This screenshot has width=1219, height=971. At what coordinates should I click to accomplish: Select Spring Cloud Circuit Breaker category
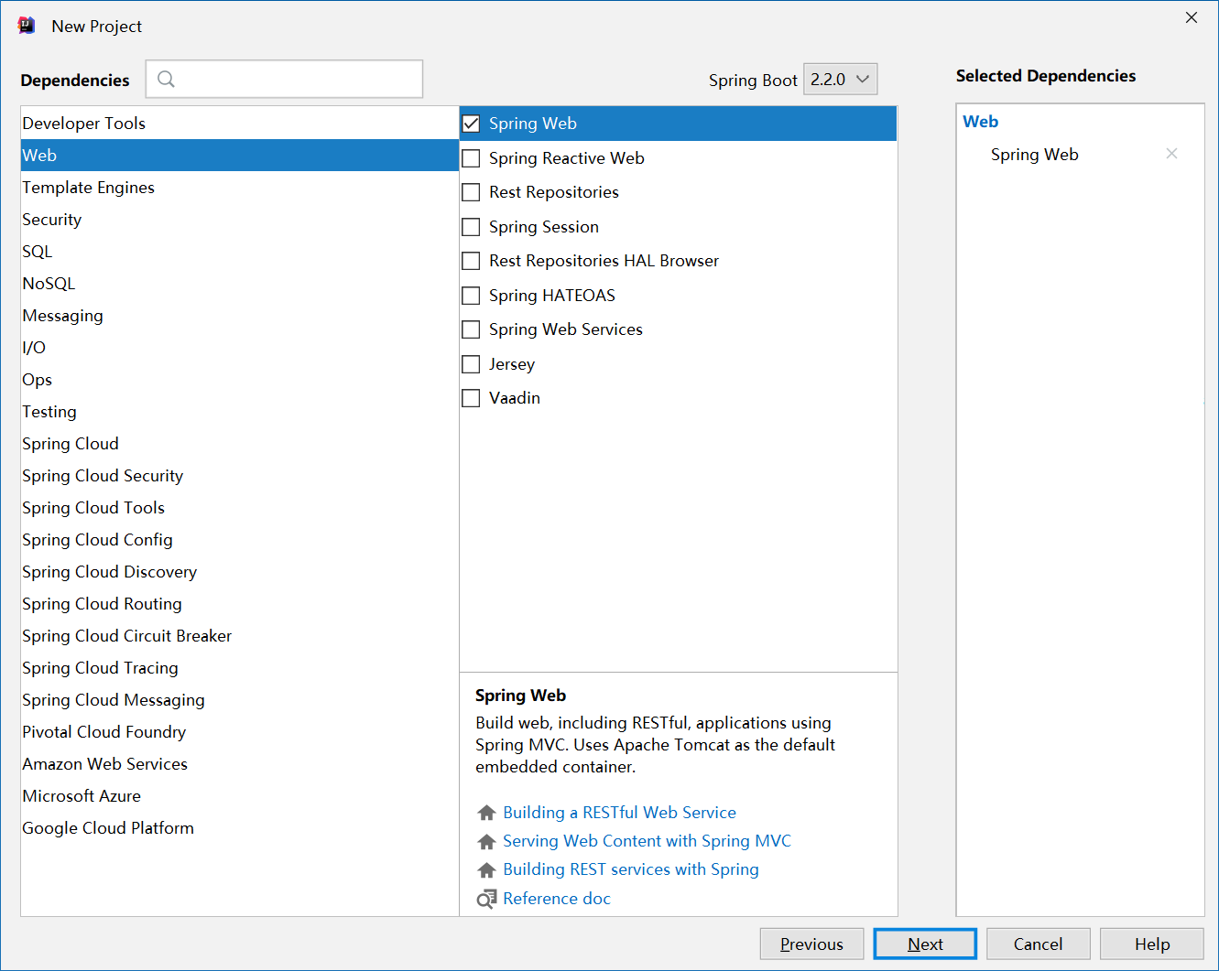239,636
